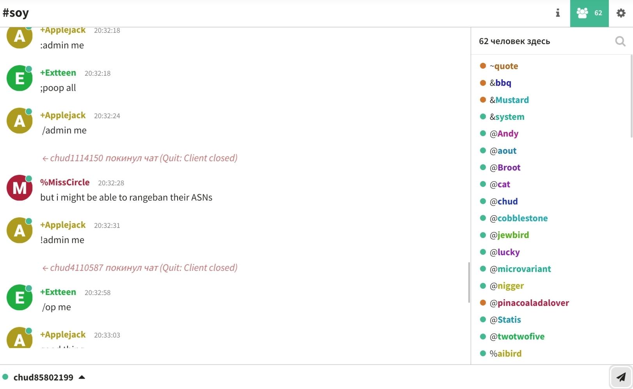This screenshot has width=633, height=389.
Task: Click Applejack's avatar beside '!admin me' message
Action: [x=20, y=231]
